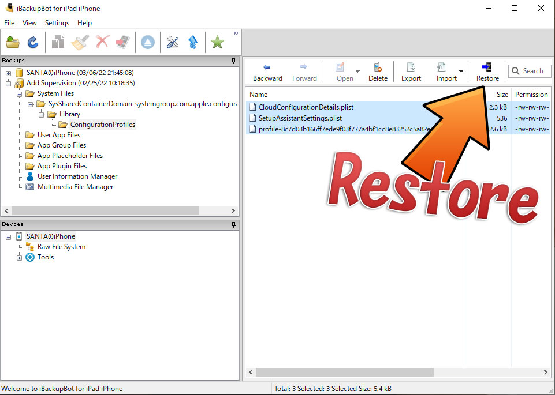Expand the Tools node under Devices
Image resolution: width=555 pixels, height=395 pixels.
point(19,258)
